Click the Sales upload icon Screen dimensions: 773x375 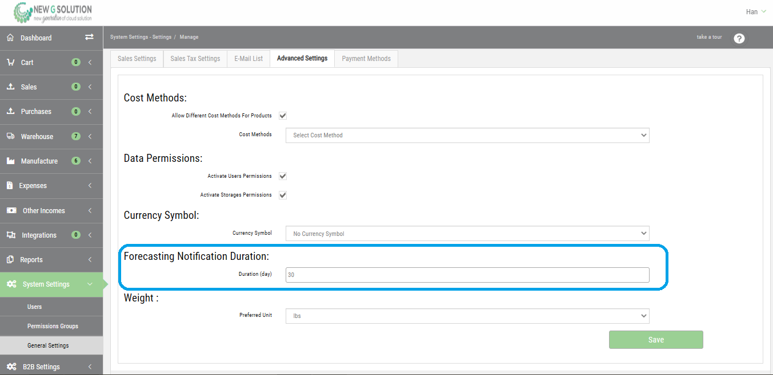[x=10, y=87]
